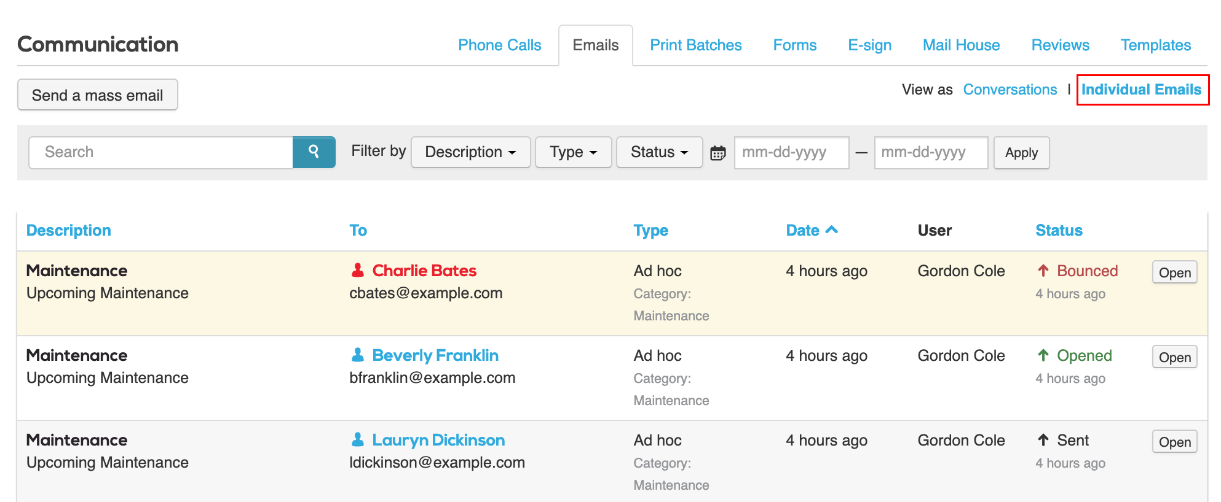
Task: Click the person icon next to Beverly Franklin
Action: pyautogui.click(x=357, y=355)
